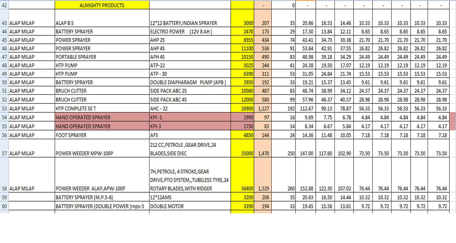Select price cell 8955
This screenshot has width=456, height=243.
click(242, 40)
